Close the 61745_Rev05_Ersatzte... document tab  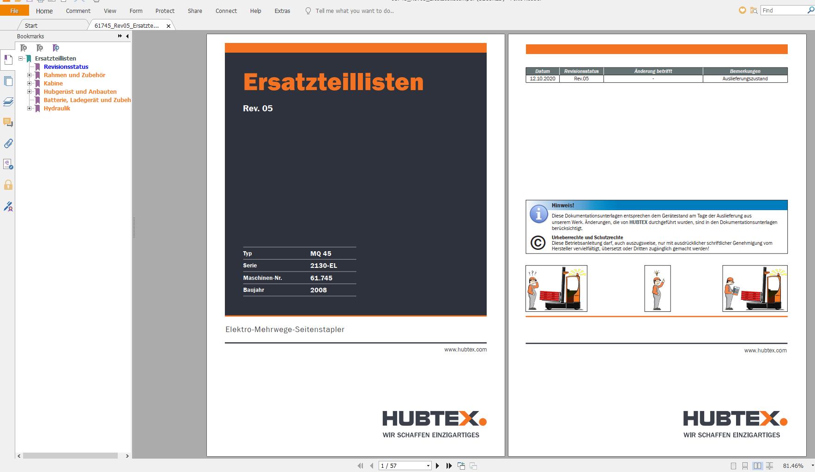click(169, 26)
